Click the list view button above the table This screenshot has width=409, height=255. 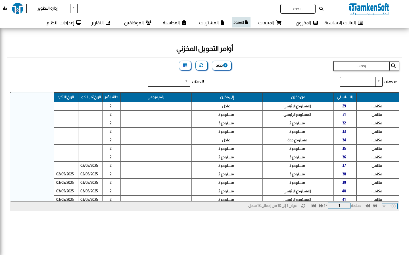click(185, 65)
